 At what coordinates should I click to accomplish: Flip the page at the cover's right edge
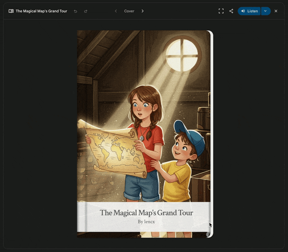[211, 134]
